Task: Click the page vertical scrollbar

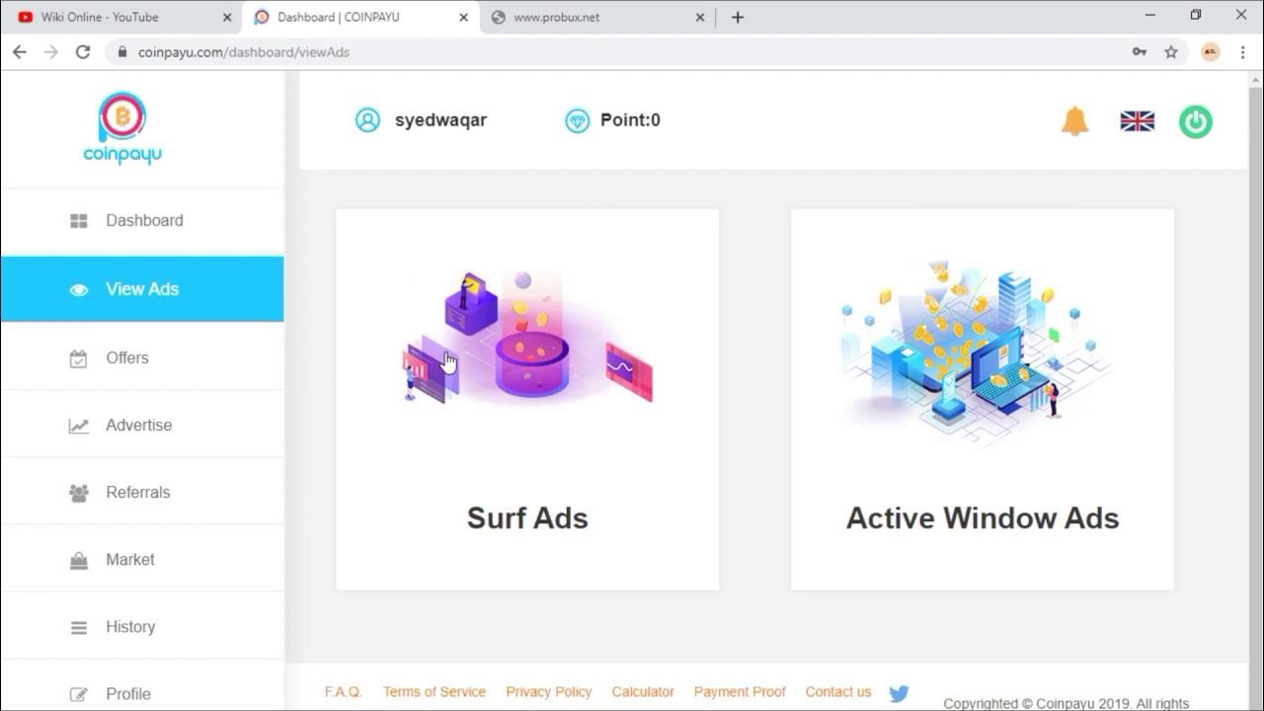Action: [1255, 390]
